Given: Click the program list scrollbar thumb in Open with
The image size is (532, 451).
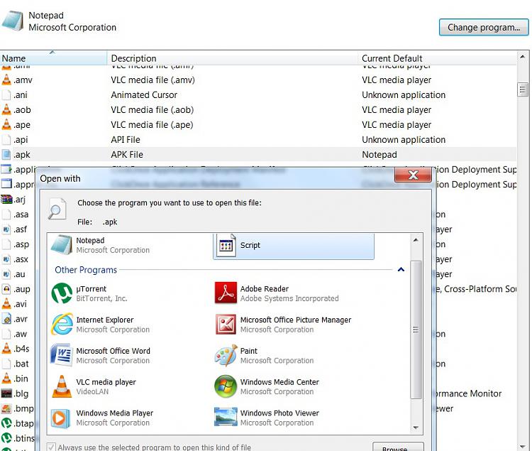Looking at the screenshot, I should (416, 330).
